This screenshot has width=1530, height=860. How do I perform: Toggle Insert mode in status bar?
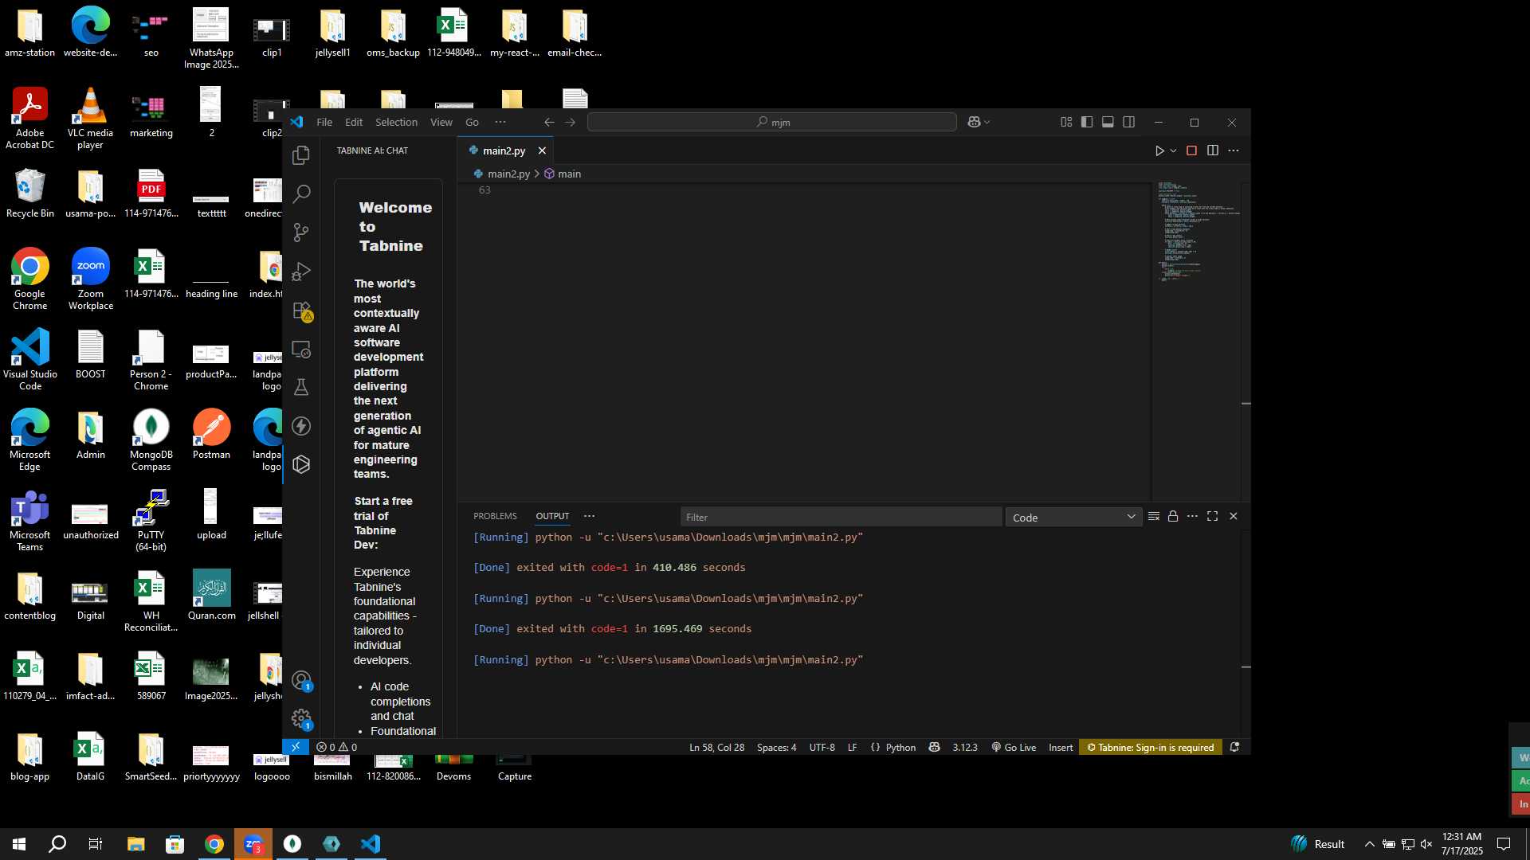[x=1061, y=748]
